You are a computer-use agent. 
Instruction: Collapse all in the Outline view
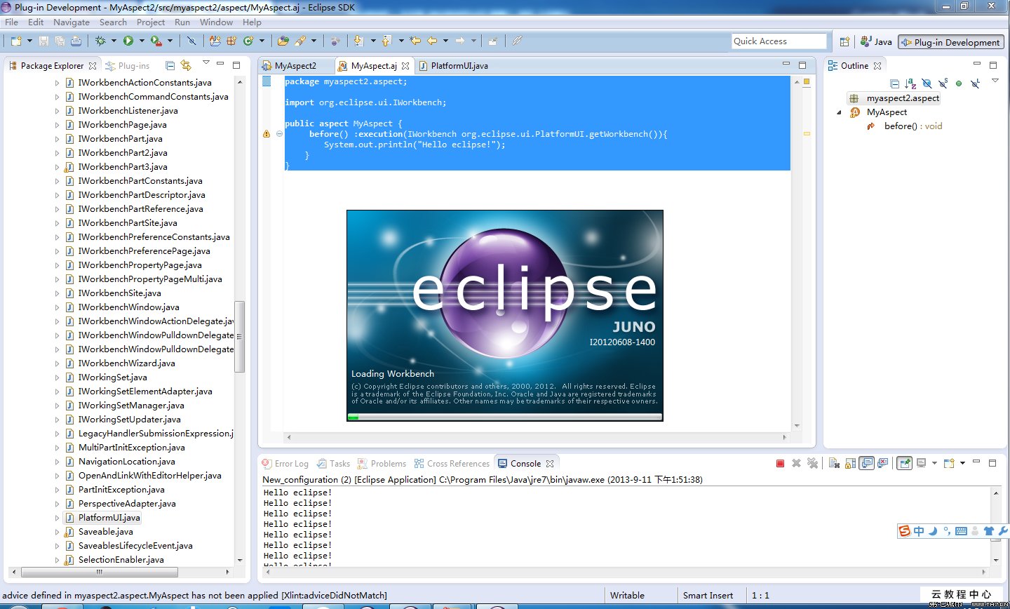pos(895,83)
